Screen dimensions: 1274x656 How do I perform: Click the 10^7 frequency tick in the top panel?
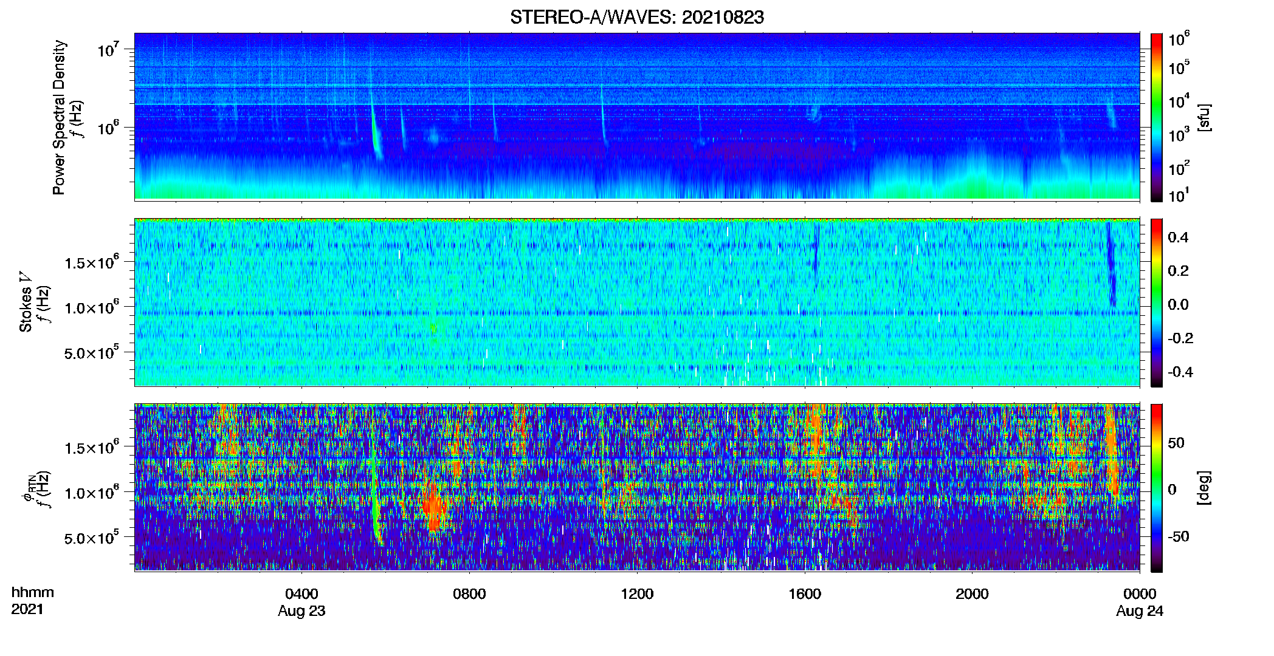pyautogui.click(x=108, y=49)
